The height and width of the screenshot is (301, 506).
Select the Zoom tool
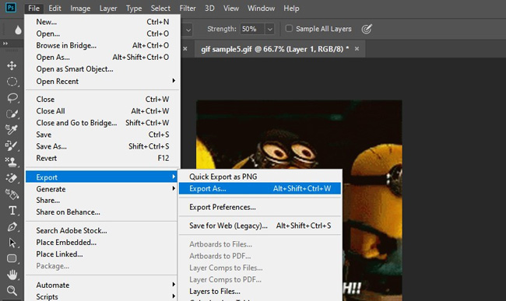(12, 290)
